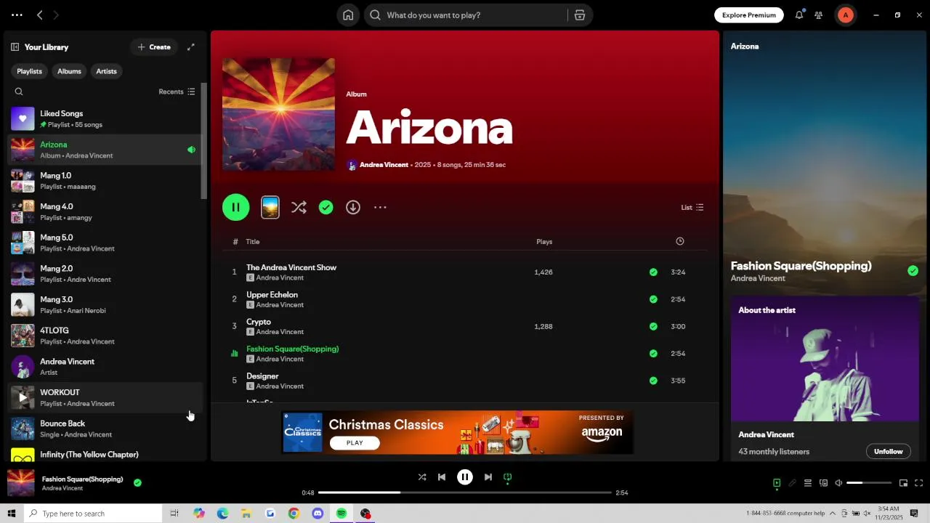Open Fashion Square(Shopping) title in right panel

tap(801, 266)
